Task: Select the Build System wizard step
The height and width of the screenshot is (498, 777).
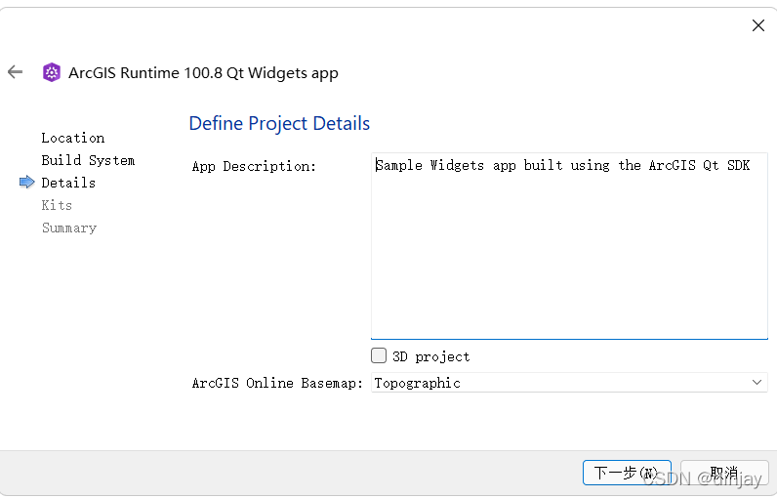Action: (x=88, y=160)
